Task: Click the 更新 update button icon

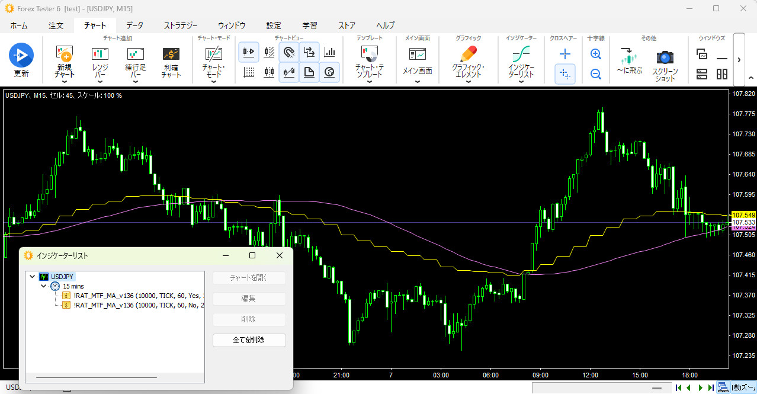Action: [x=21, y=55]
